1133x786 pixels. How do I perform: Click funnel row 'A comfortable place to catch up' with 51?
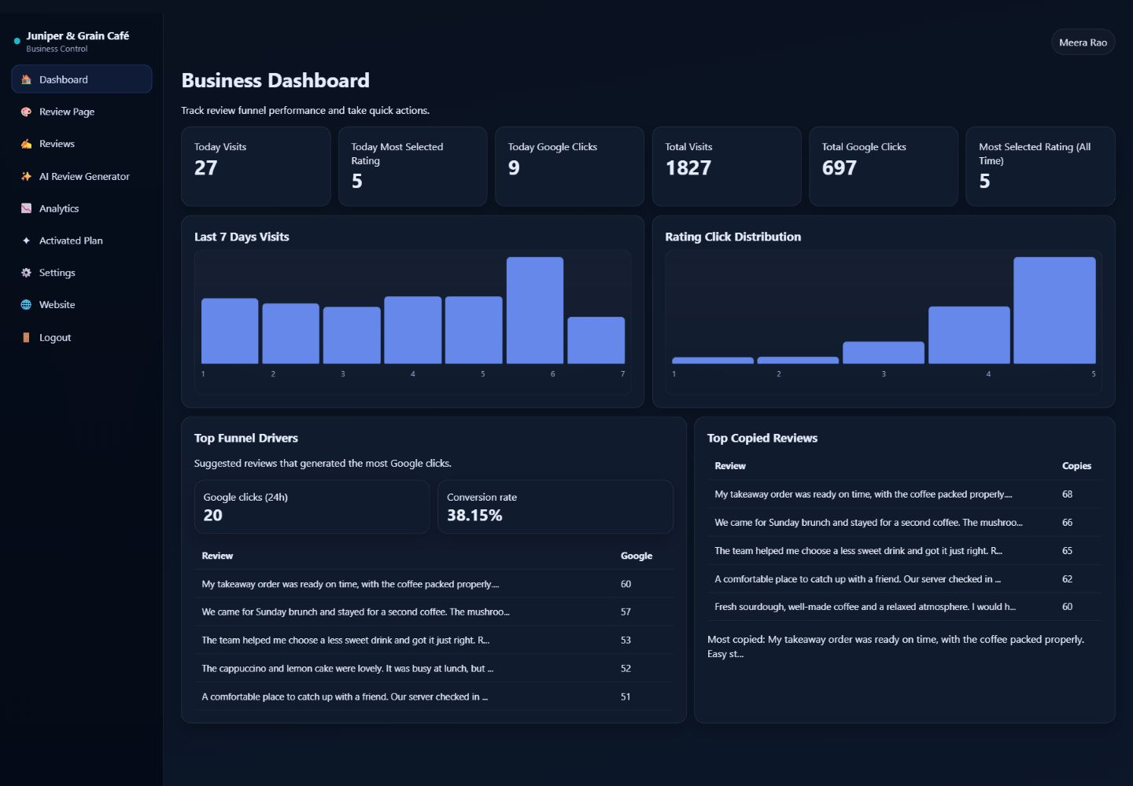434,696
